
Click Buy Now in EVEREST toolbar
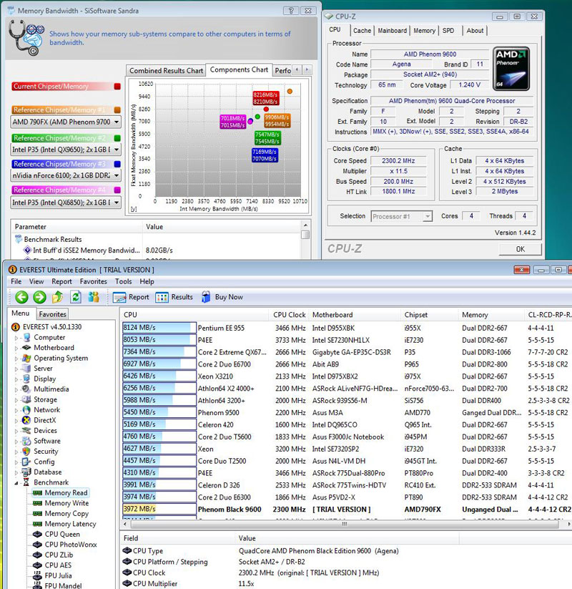222,297
